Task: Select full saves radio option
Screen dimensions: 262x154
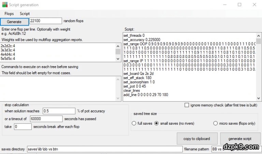Action: click(134, 123)
